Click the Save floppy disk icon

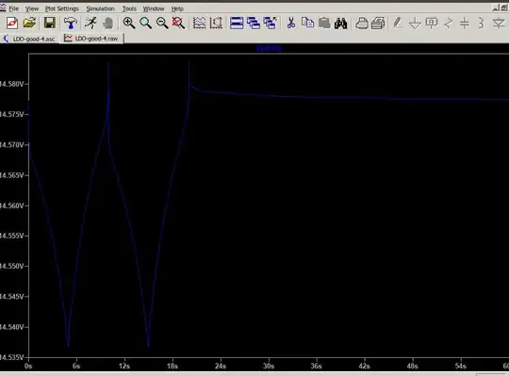(50, 23)
